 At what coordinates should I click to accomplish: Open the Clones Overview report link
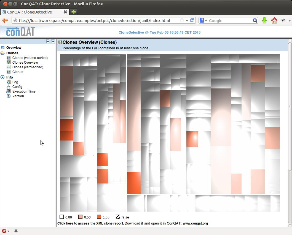25,62
